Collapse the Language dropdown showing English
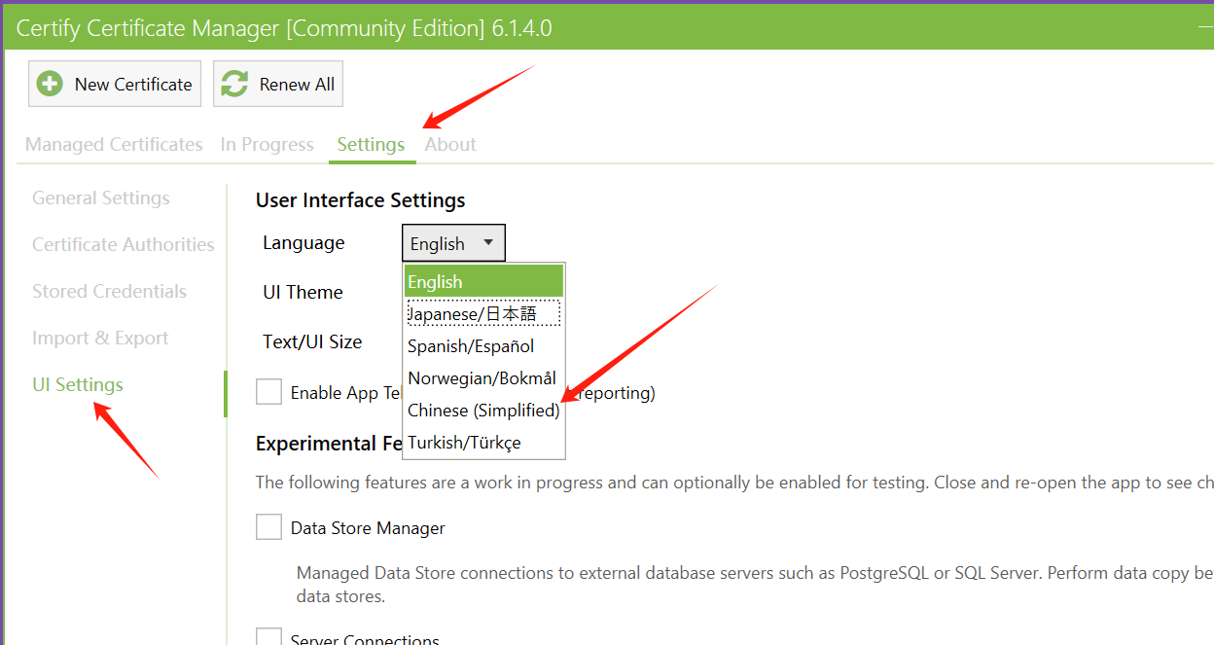Viewport: 1214px width, 645px height. pyautogui.click(x=453, y=243)
